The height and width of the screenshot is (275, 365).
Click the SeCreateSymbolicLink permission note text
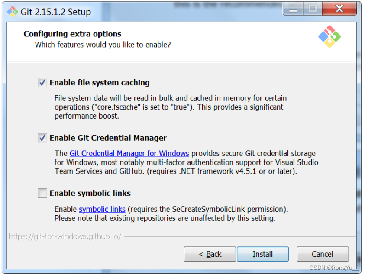(171, 214)
